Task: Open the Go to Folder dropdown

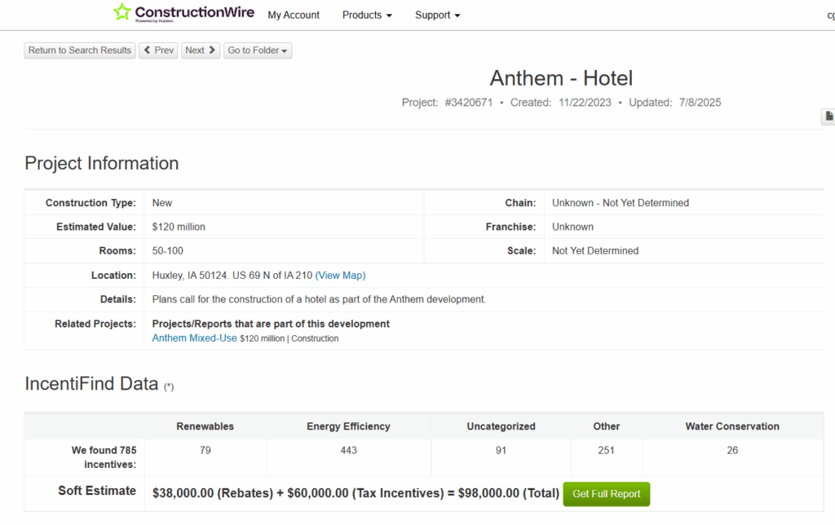Action: [258, 51]
